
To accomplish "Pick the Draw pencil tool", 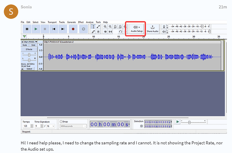I will [x=93, y=32].
